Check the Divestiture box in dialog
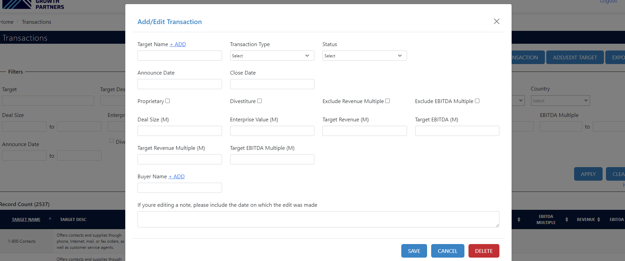 259,101
